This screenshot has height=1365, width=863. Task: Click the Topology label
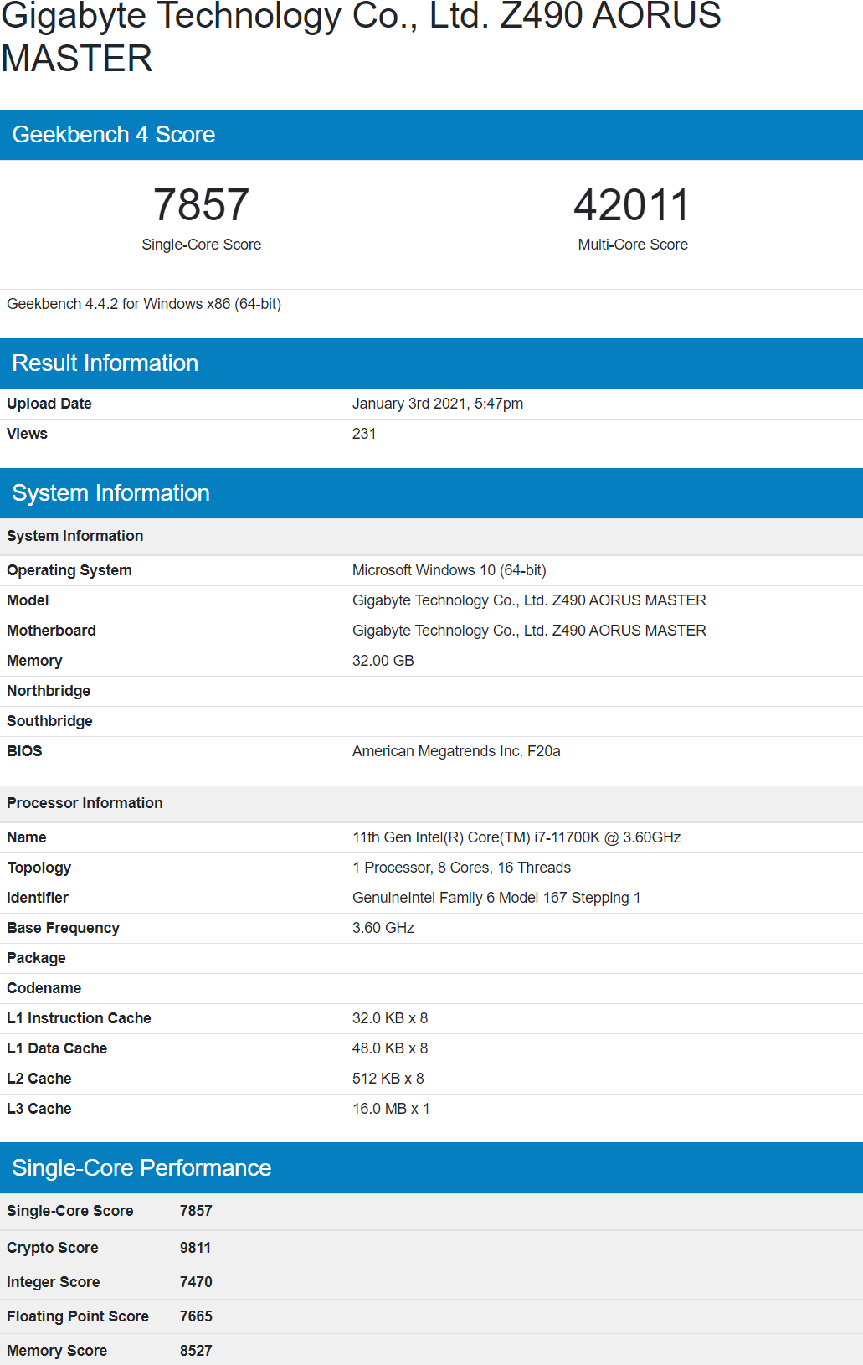pos(39,868)
